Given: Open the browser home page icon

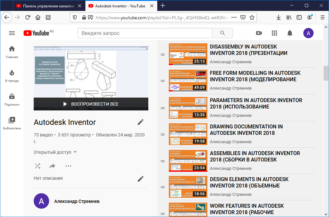Looking at the screenshot, I should [x=38, y=17].
